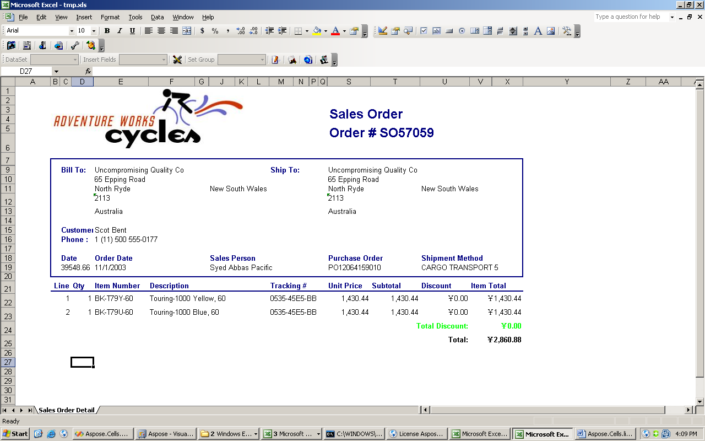Select Combo Box control tool
705x441 pixels.
(487, 31)
